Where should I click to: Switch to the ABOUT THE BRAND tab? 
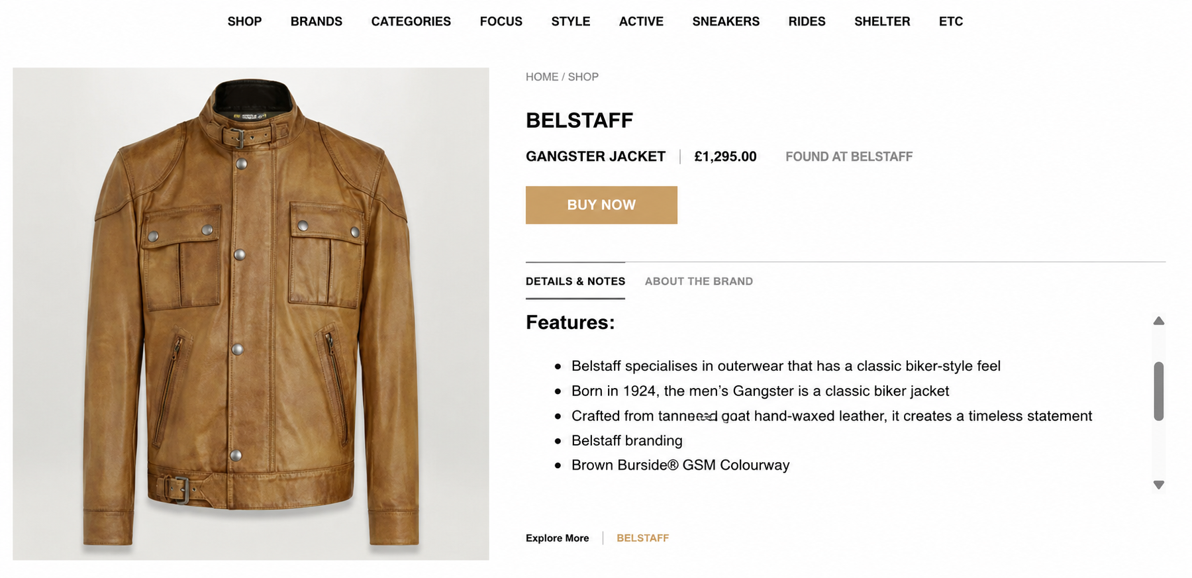click(x=699, y=281)
